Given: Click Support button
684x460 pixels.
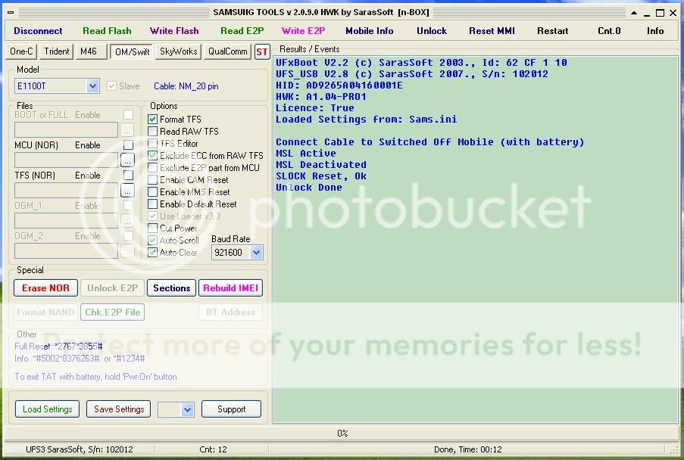Looking at the screenshot, I should pos(231,409).
